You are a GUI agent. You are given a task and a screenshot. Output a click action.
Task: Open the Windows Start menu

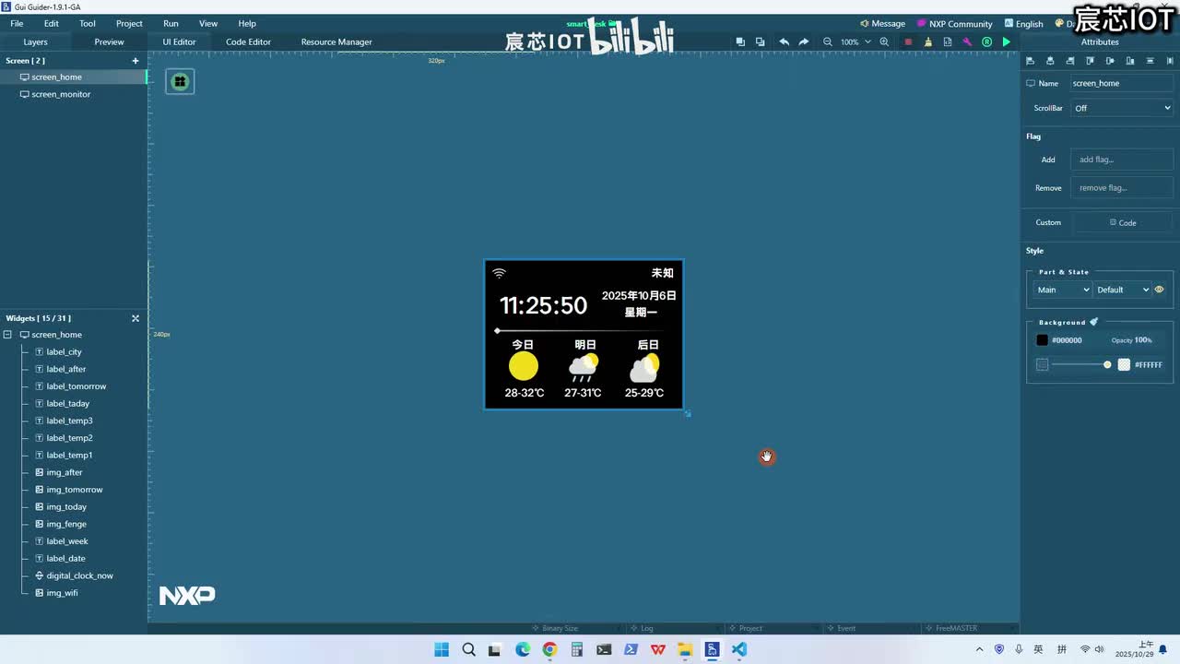[x=442, y=649]
